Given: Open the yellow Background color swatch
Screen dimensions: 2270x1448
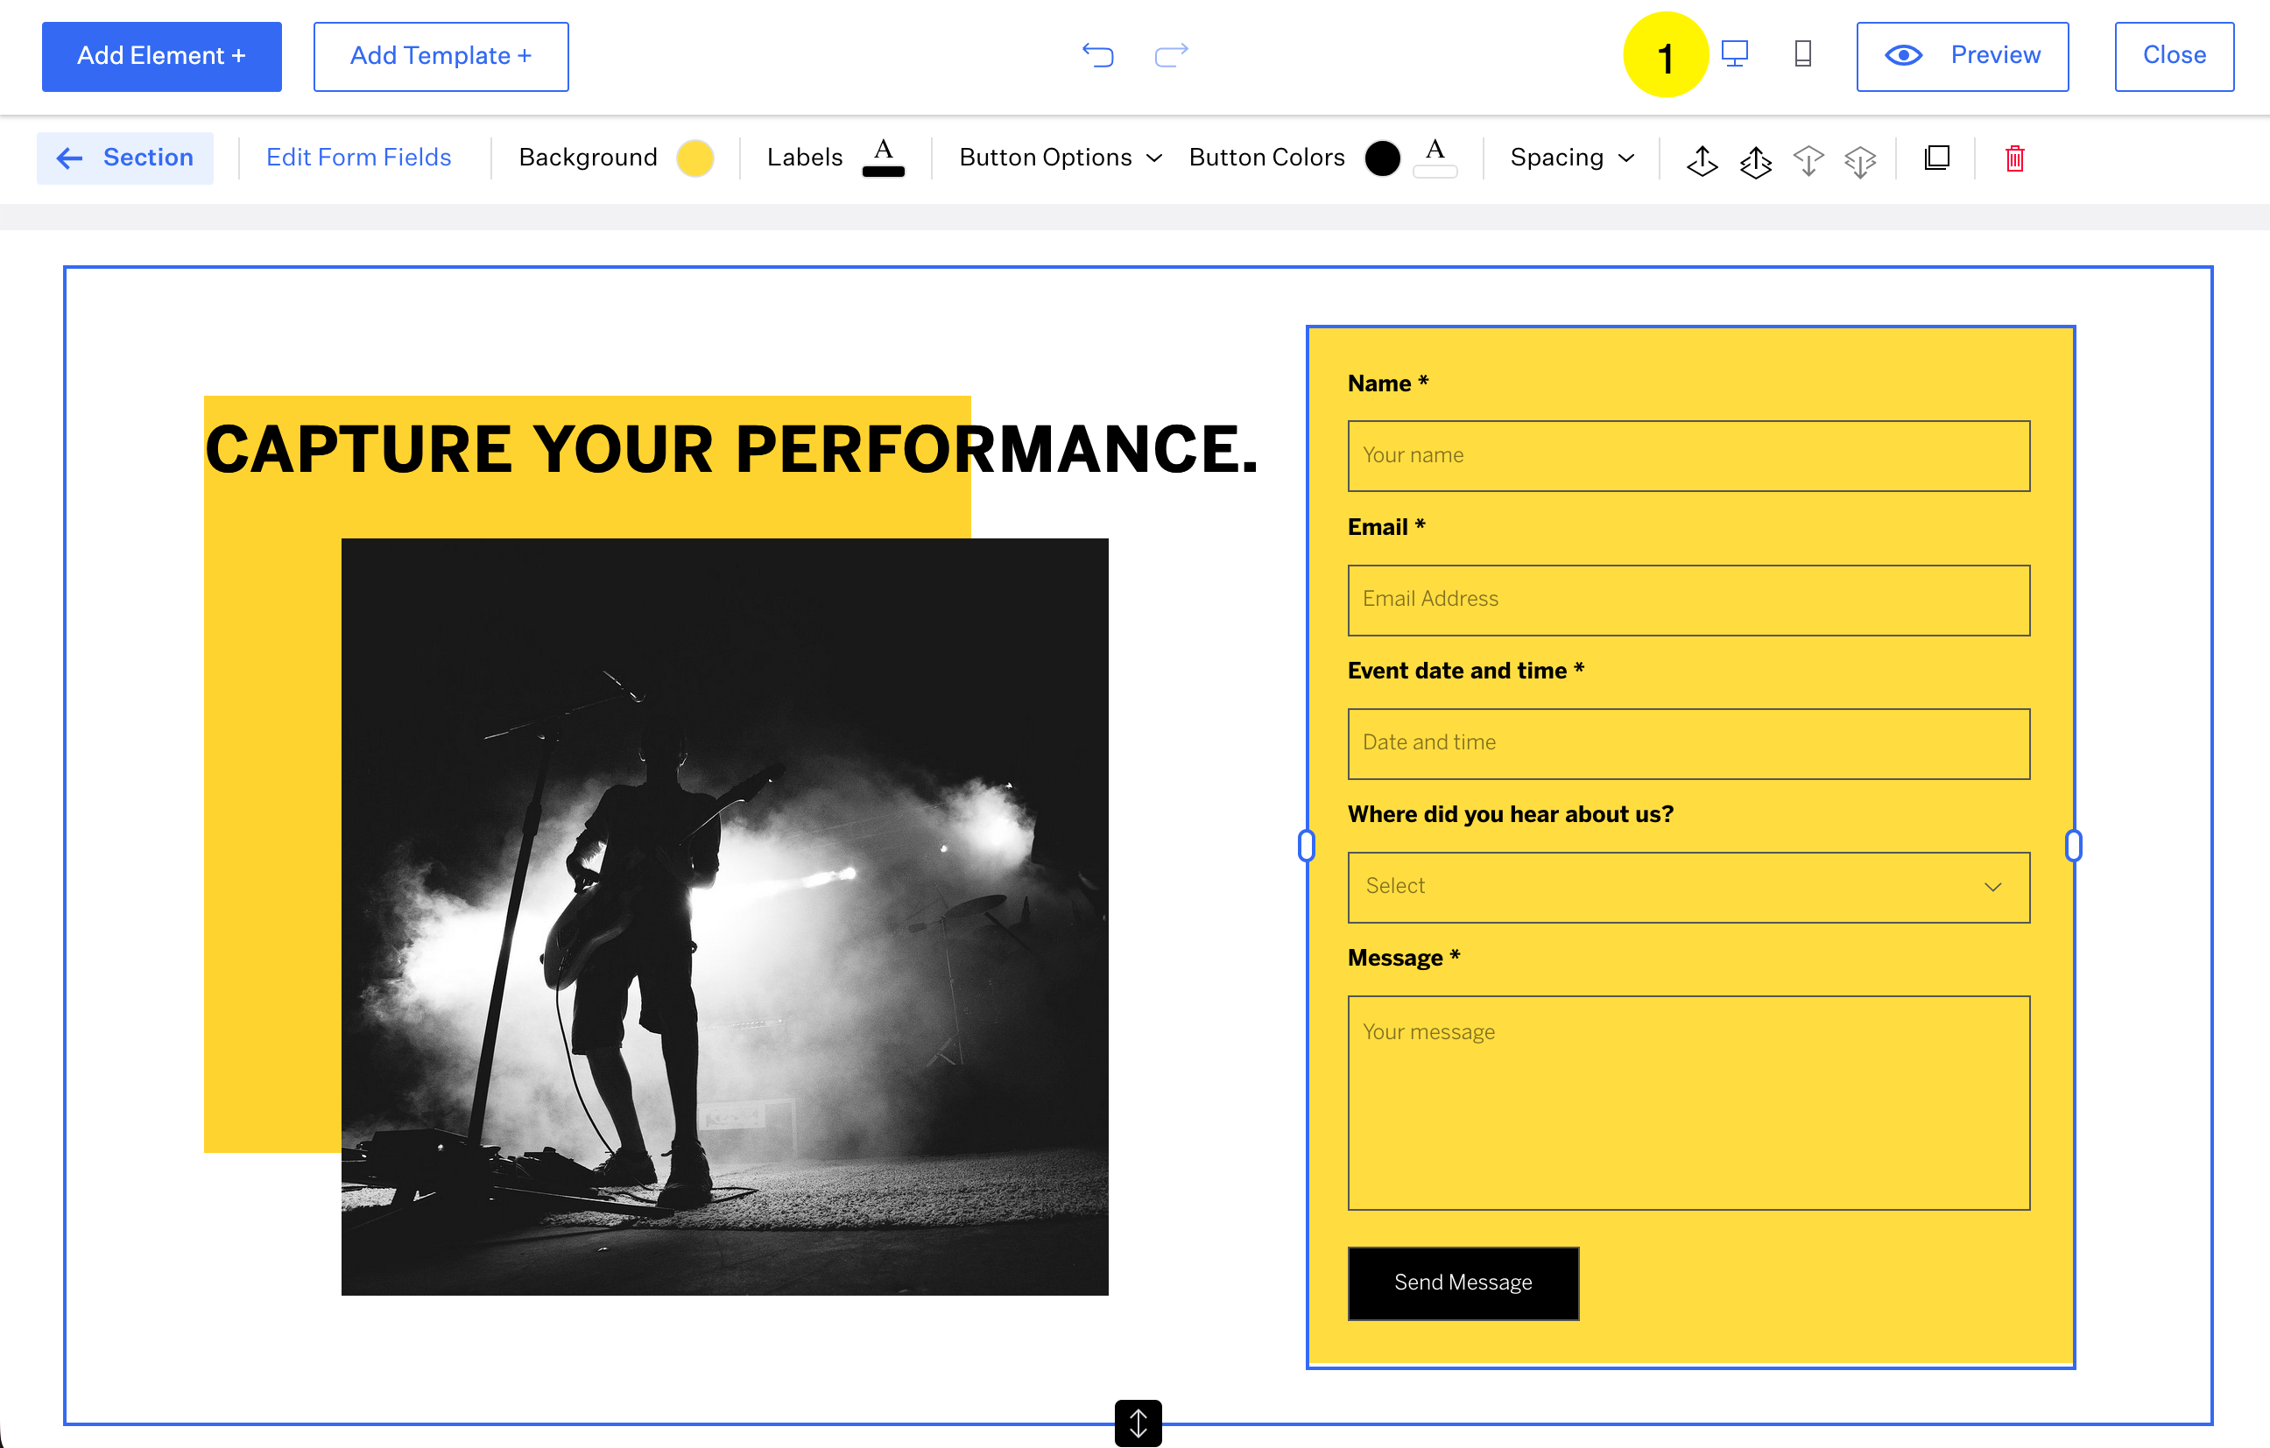Looking at the screenshot, I should 694,158.
